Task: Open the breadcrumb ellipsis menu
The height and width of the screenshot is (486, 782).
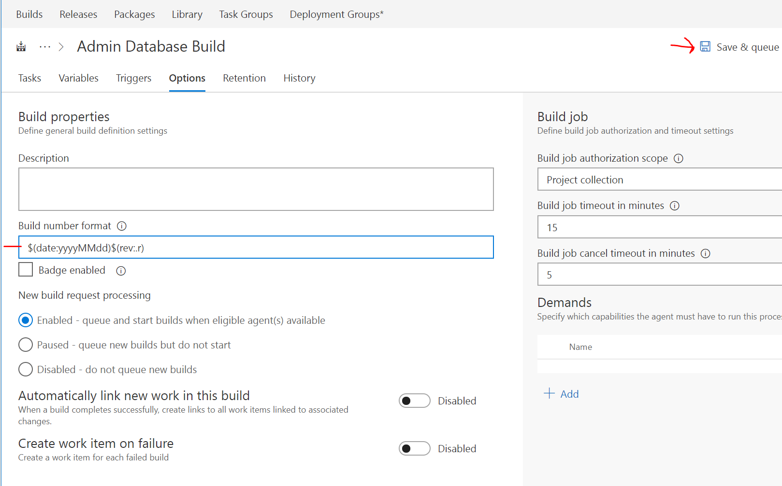Action: coord(45,47)
